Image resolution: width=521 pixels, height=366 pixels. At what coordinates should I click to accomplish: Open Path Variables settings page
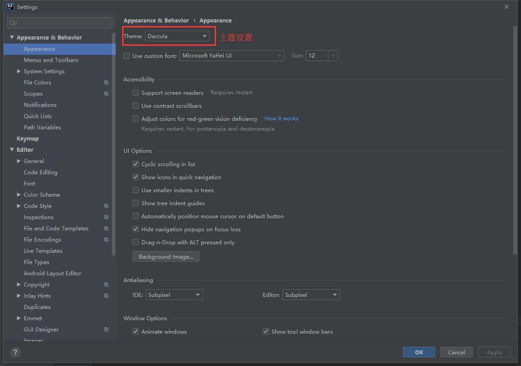click(42, 128)
